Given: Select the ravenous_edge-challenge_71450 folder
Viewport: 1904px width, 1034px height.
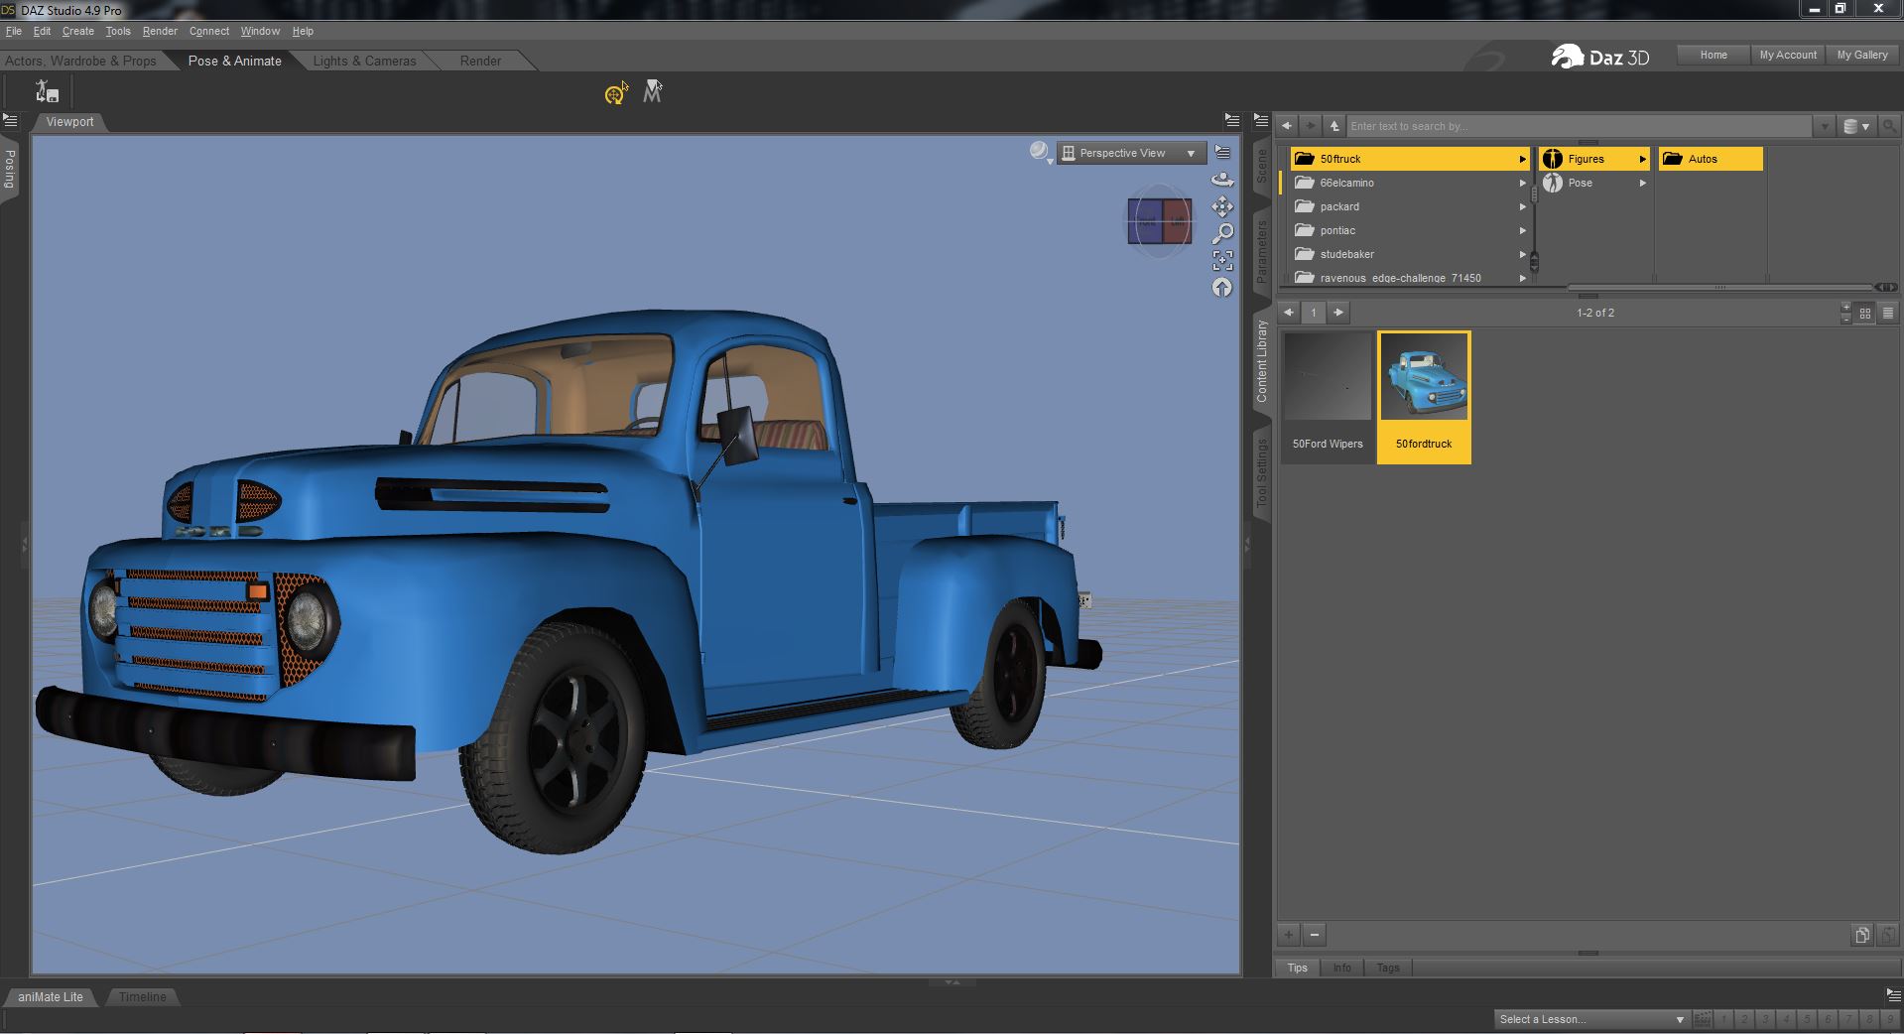Looking at the screenshot, I should pyautogui.click(x=1409, y=278).
